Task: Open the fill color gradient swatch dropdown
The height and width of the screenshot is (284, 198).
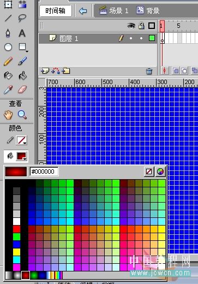Action: [22, 156]
